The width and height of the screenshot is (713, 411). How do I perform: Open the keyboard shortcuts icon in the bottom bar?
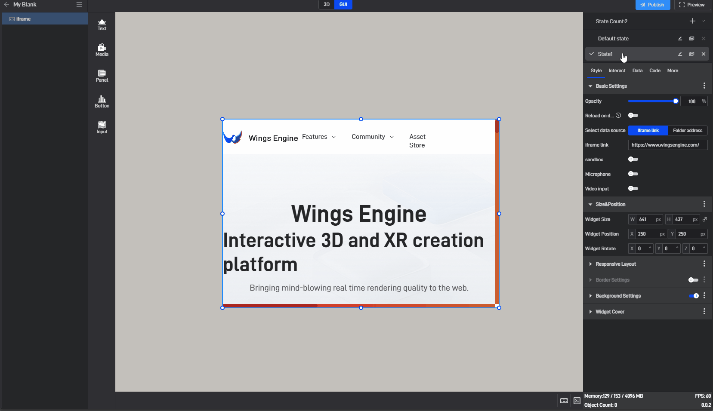pos(564,401)
